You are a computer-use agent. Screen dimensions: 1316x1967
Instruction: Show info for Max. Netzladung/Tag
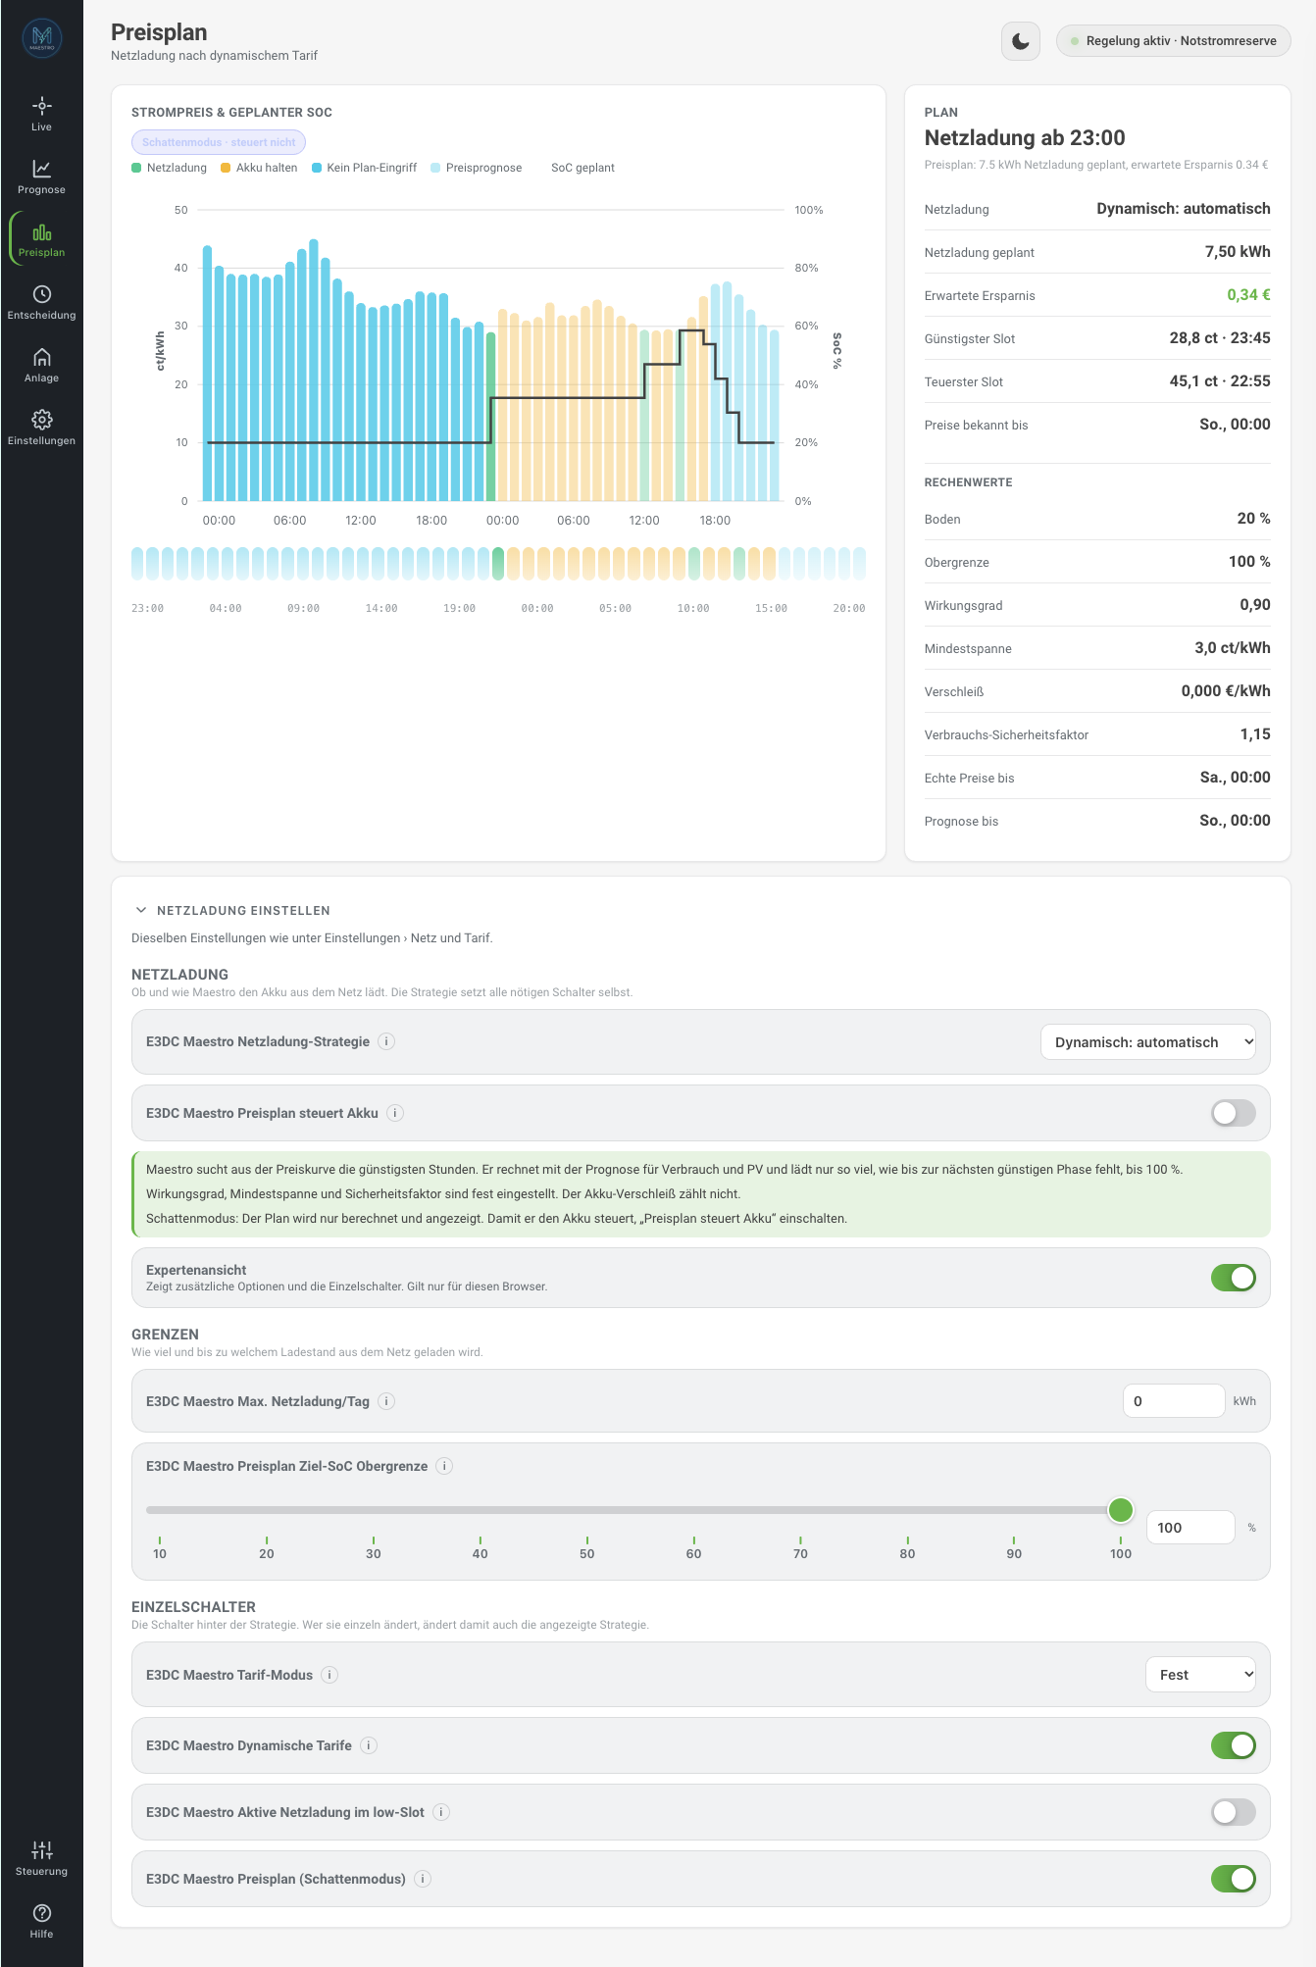387,1401
